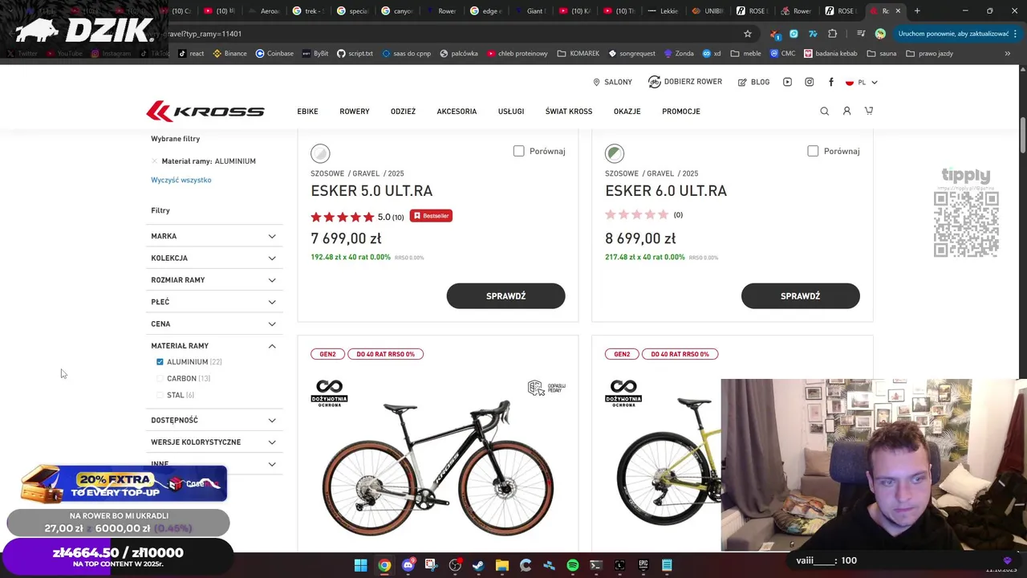
Task: Visit the Kross YouTube channel icon
Action: pos(787,82)
